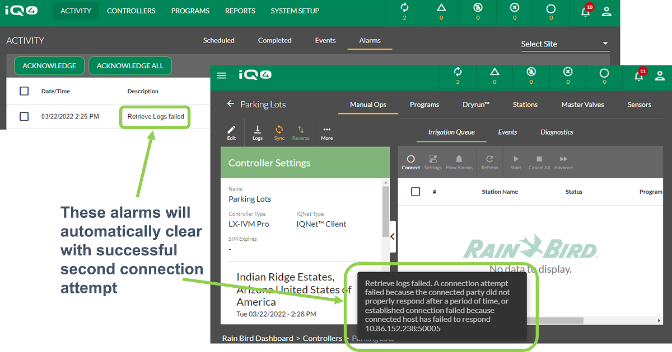Click Edit pencil icon for controller
This screenshot has height=352, width=672.
pos(231,132)
